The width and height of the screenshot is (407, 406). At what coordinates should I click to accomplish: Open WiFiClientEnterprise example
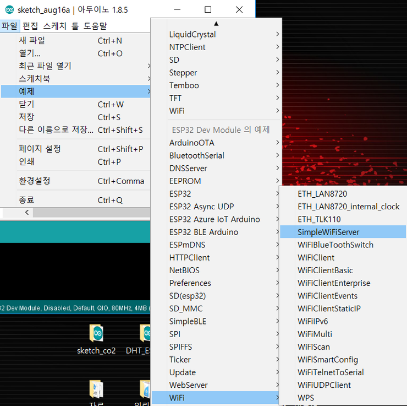[x=343, y=283]
